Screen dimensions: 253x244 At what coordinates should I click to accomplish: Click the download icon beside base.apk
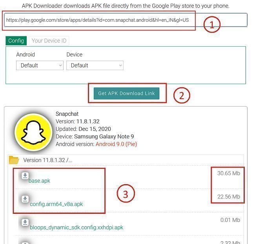pos(25,176)
